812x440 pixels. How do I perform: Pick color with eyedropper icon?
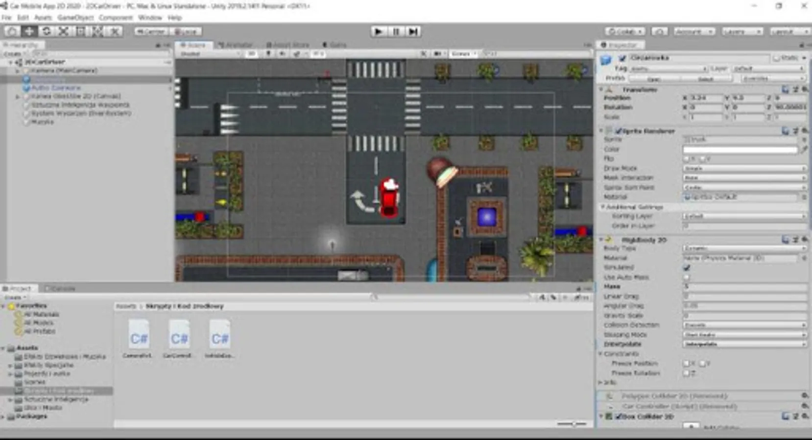[x=804, y=149]
